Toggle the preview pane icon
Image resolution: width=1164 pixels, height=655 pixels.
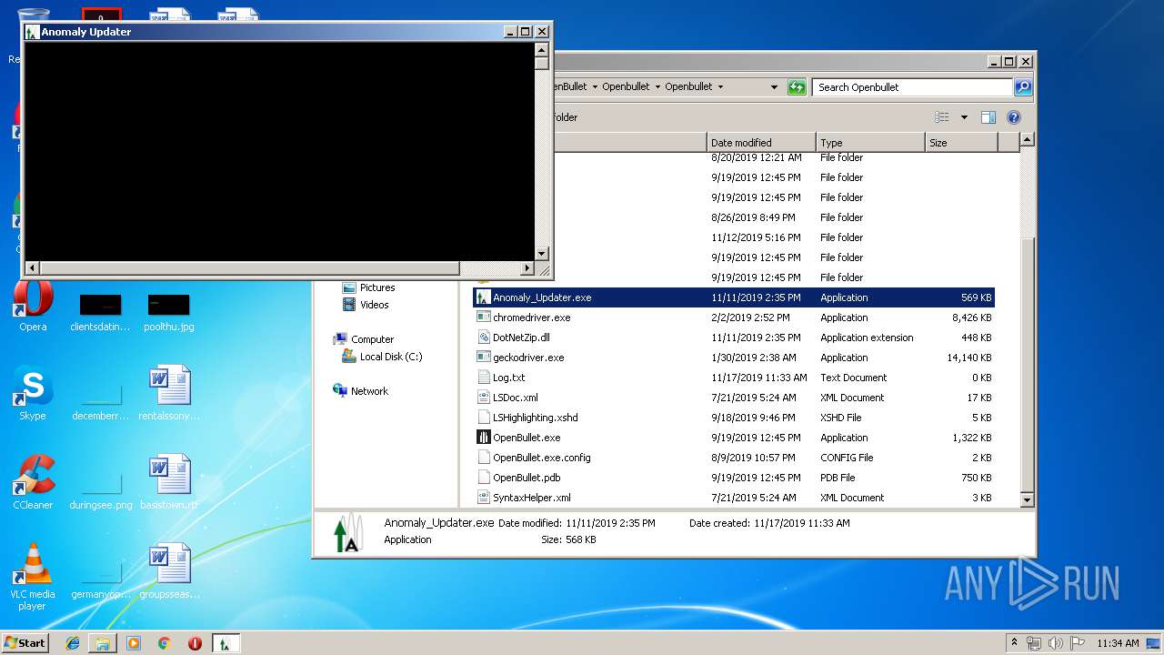[x=988, y=117]
